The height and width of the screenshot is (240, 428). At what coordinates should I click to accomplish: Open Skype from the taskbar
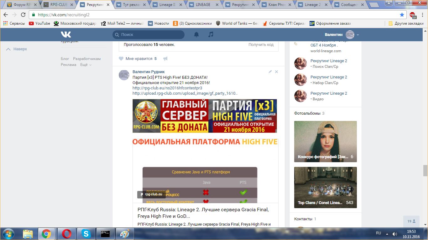pos(86,234)
